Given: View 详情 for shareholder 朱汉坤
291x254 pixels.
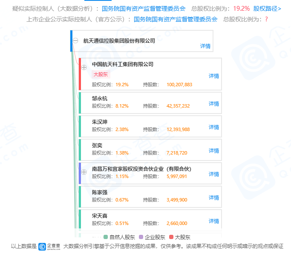Looking at the screenshot, I should 213,127.
